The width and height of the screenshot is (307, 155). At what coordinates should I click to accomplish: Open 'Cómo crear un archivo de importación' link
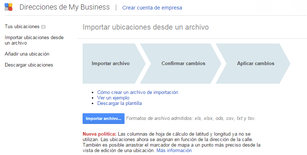(x=137, y=92)
